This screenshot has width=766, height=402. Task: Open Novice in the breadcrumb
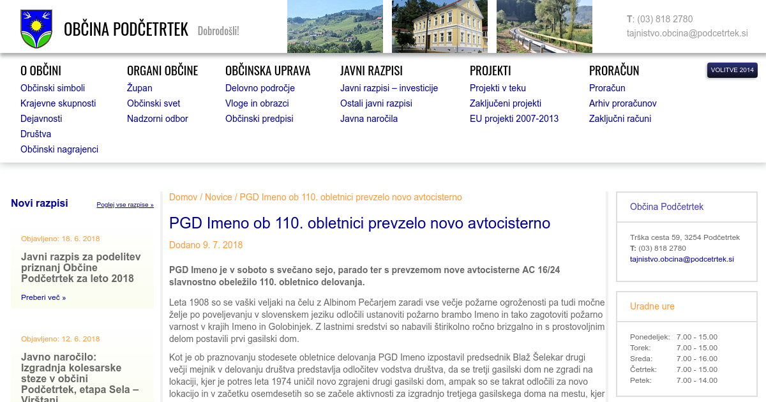[x=218, y=197]
